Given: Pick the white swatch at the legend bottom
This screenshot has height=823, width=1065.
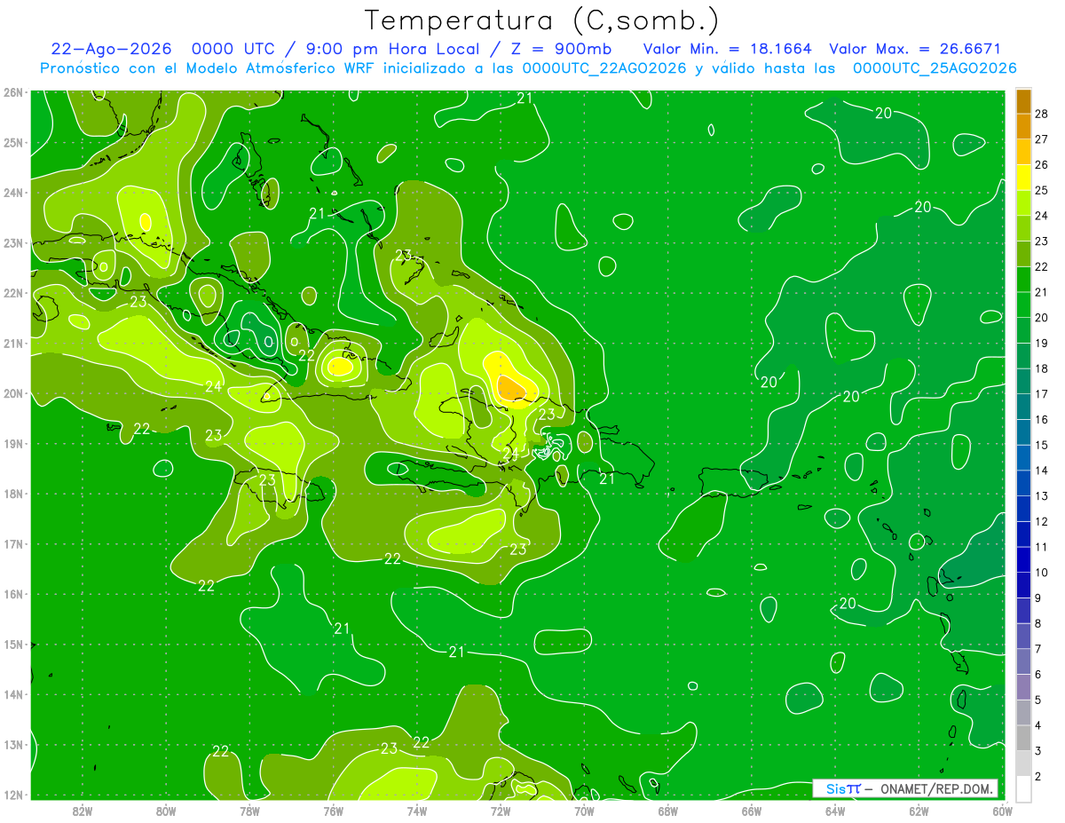Looking at the screenshot, I should [x=1023, y=788].
